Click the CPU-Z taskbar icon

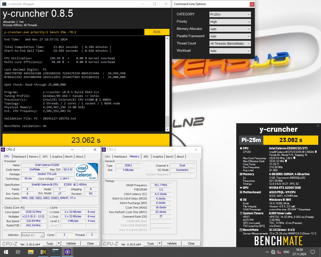67,252
